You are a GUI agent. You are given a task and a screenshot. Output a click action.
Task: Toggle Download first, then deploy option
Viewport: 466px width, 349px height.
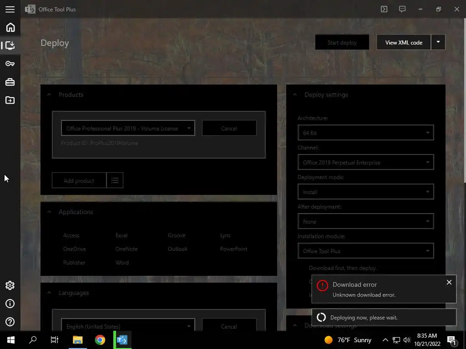click(x=343, y=268)
